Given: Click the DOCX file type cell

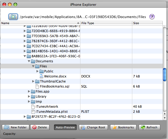Looking at the screenshot, I should [86, 76].
